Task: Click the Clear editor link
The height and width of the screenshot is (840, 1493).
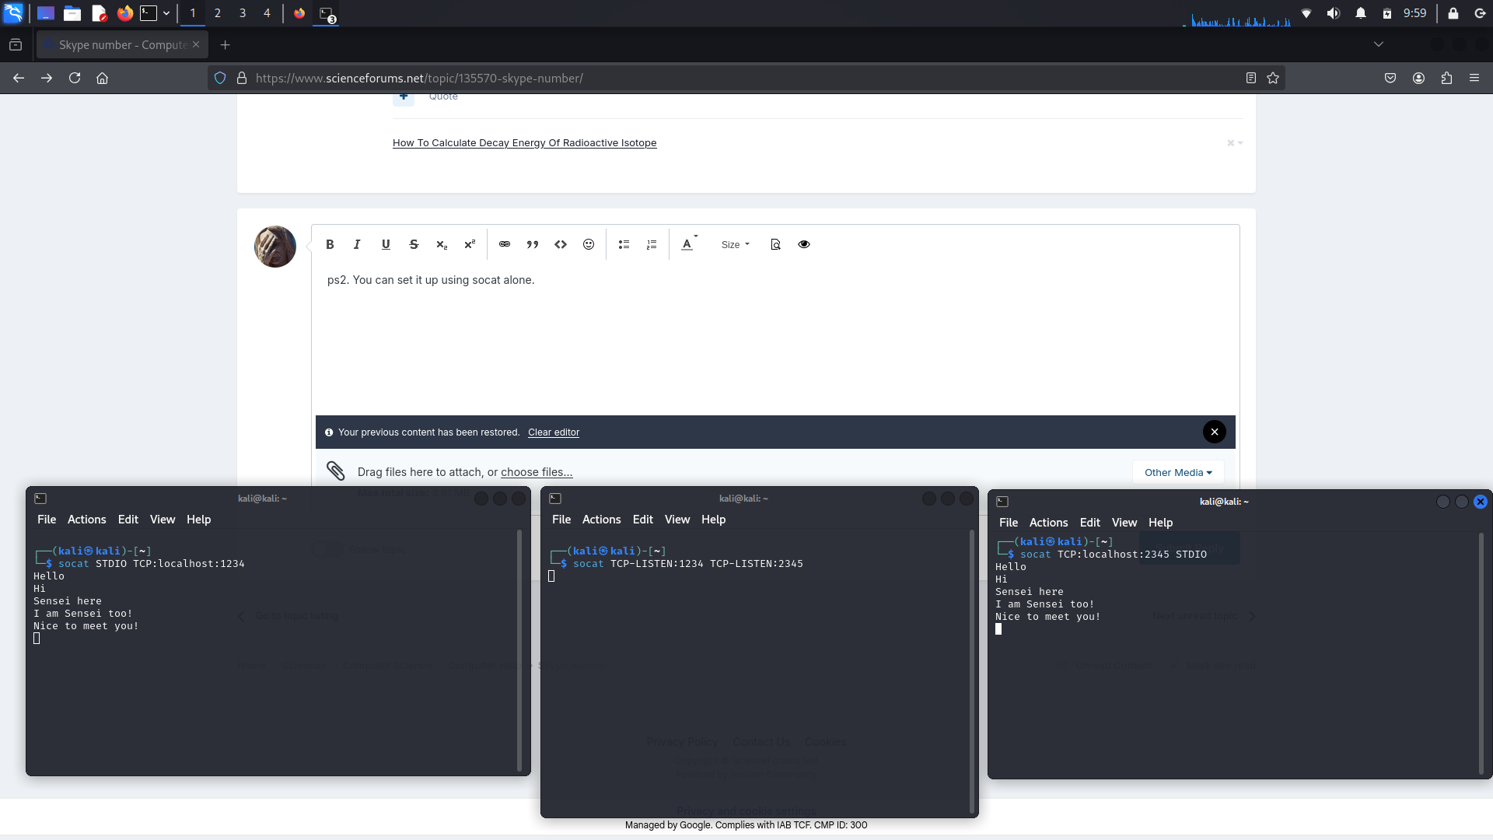Action: [554, 432]
